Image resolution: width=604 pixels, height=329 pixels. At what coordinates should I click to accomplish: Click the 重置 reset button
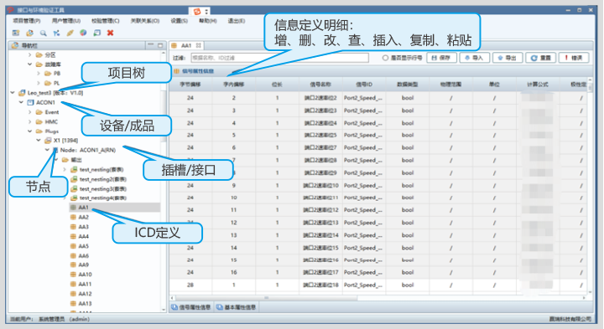click(x=540, y=58)
